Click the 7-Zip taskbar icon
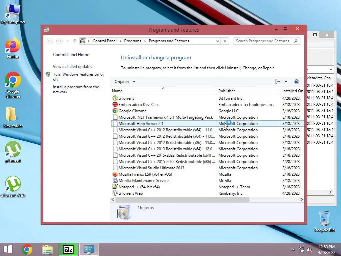The width and height of the screenshot is (341, 256). [x=68, y=249]
